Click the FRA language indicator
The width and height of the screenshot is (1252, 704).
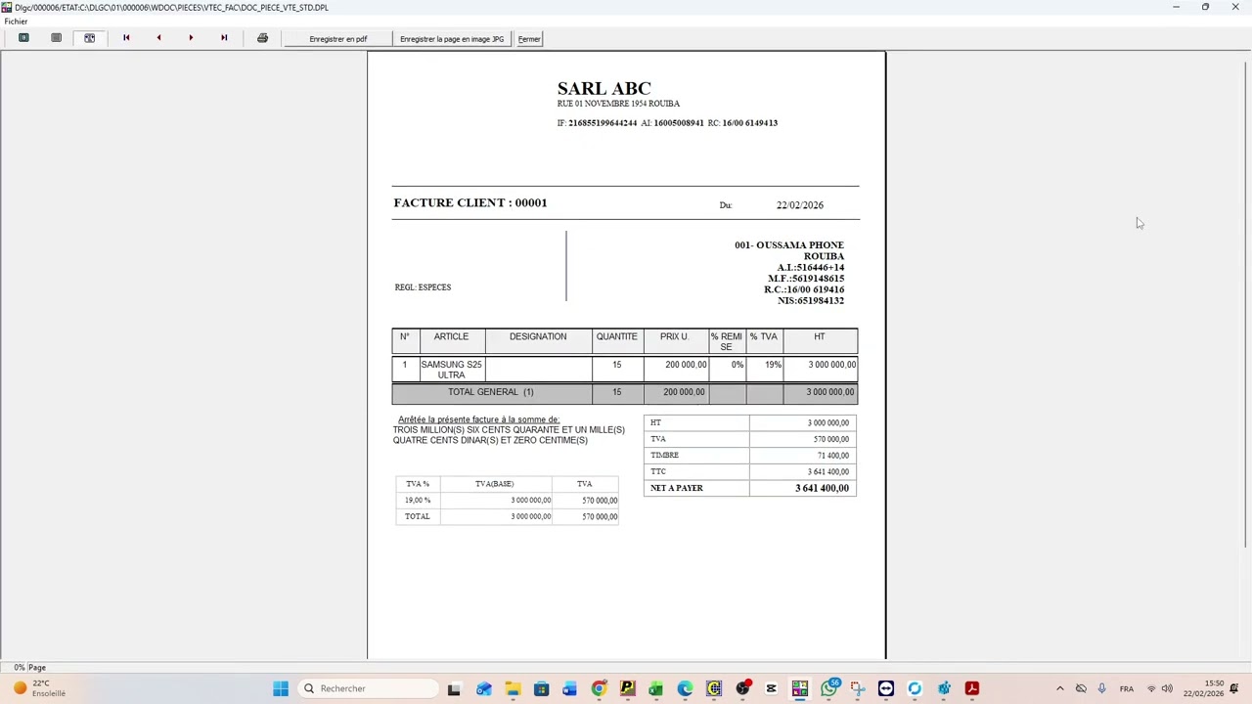pos(1127,688)
